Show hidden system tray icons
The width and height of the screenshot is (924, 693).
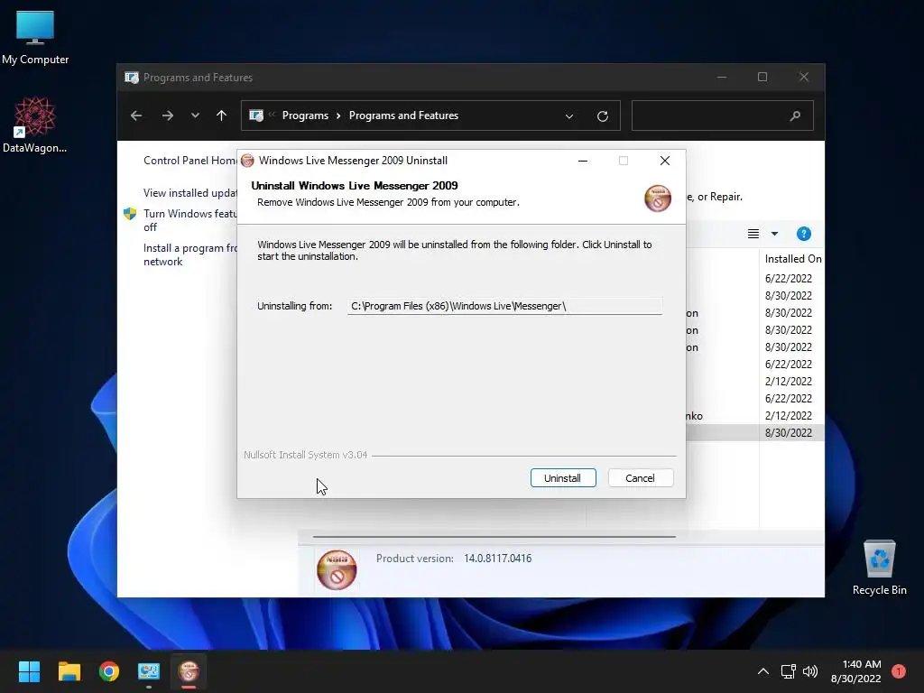[763, 671]
